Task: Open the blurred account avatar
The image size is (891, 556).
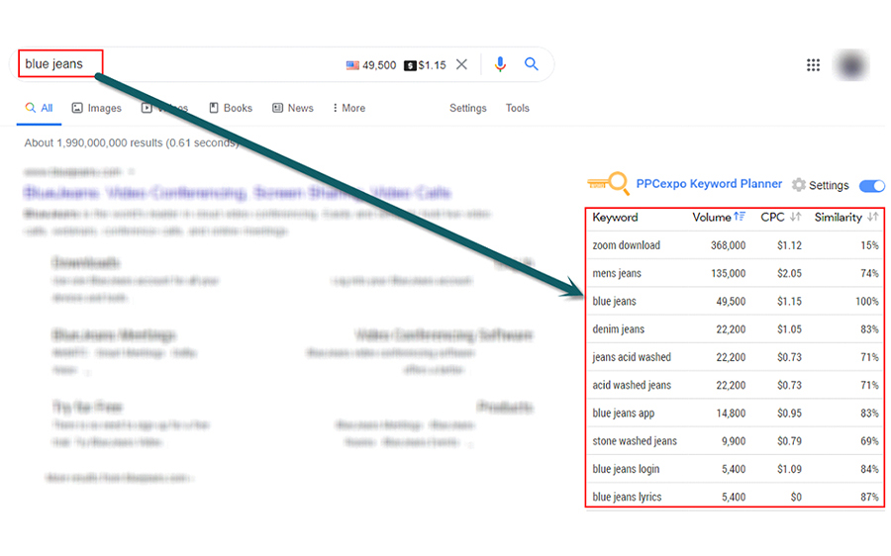Action: pos(851,64)
